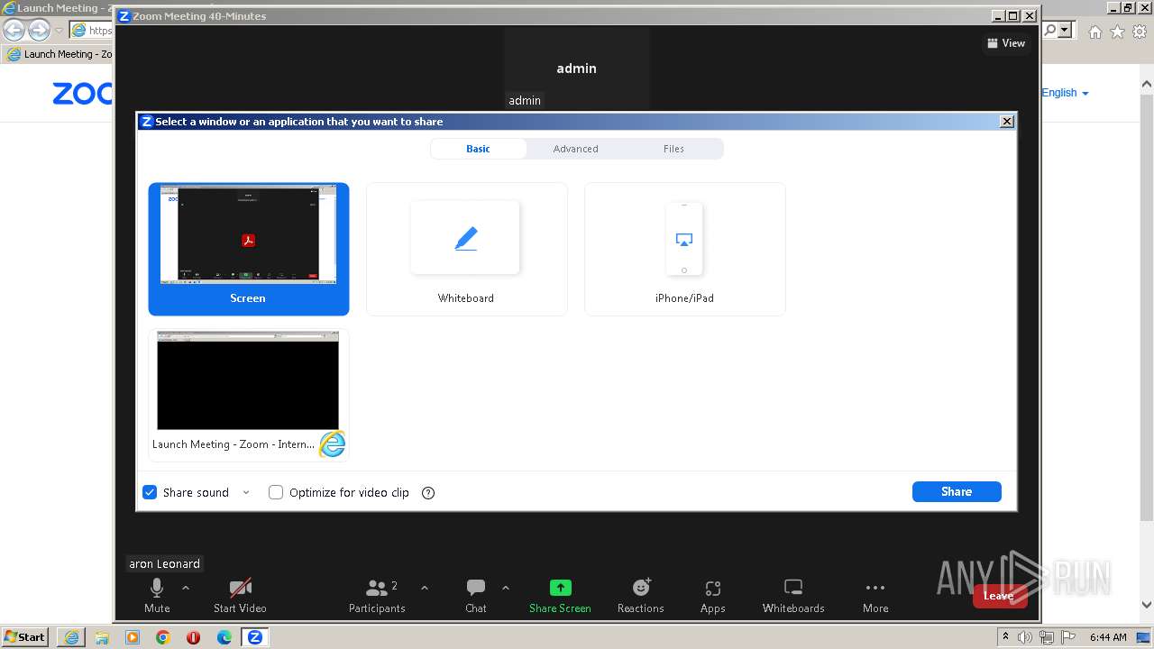Image resolution: width=1154 pixels, height=649 pixels.
Task: Open the Apps panel
Action: click(712, 596)
